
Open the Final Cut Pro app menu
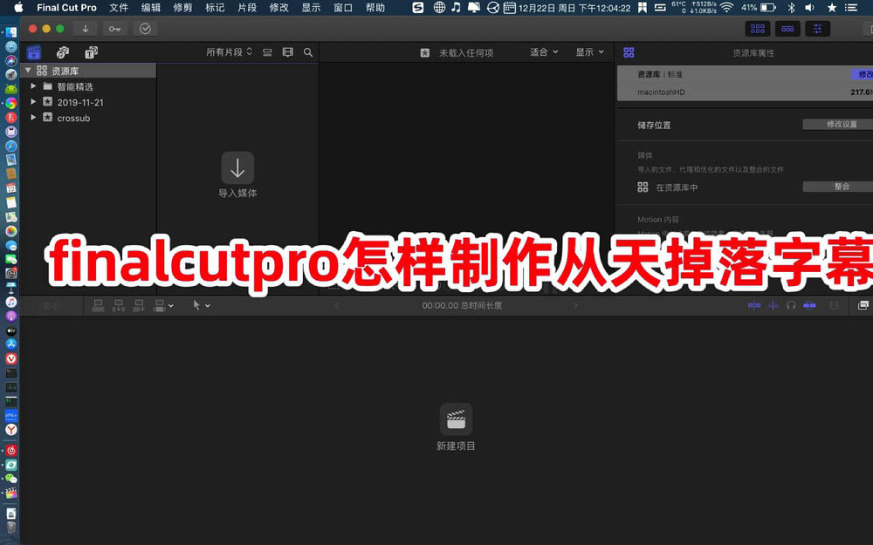pyautogui.click(x=67, y=7)
